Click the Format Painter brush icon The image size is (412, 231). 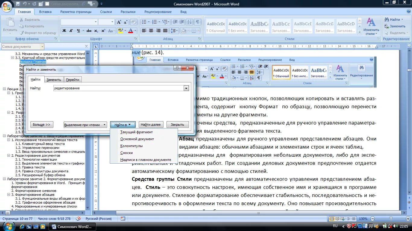coord(22,33)
